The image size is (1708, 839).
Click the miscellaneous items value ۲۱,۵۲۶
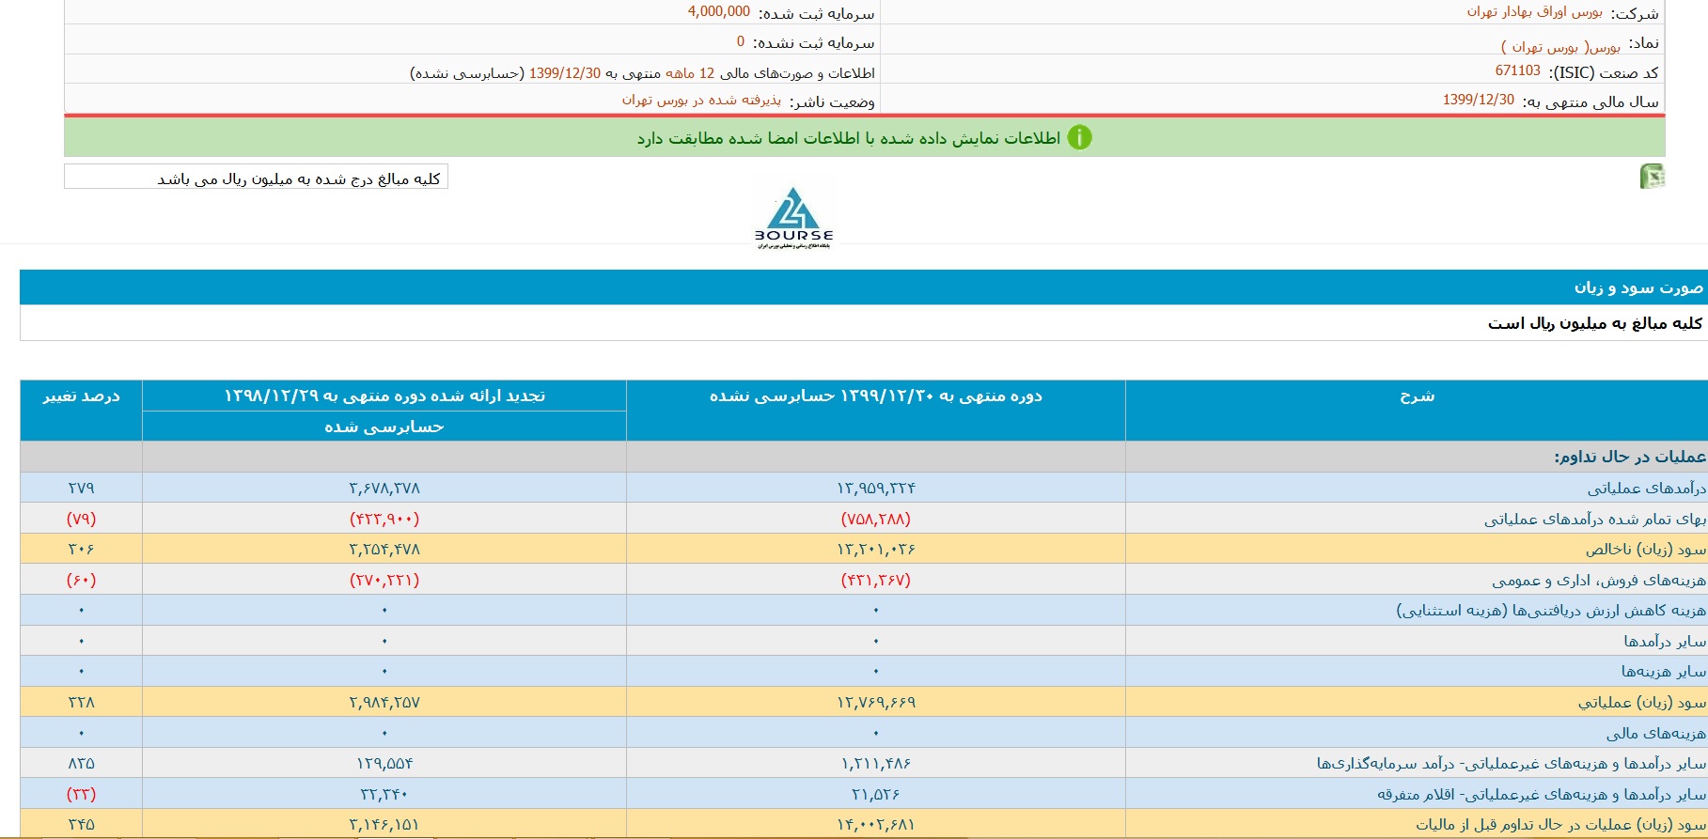pyautogui.click(x=876, y=794)
